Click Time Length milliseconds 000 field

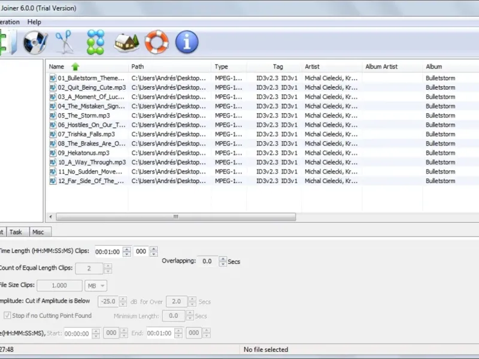(x=141, y=251)
